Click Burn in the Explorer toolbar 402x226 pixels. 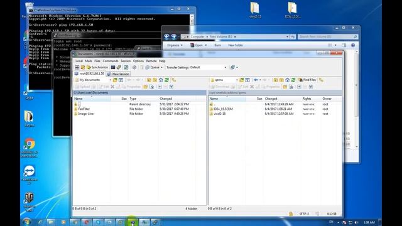pos(218,45)
